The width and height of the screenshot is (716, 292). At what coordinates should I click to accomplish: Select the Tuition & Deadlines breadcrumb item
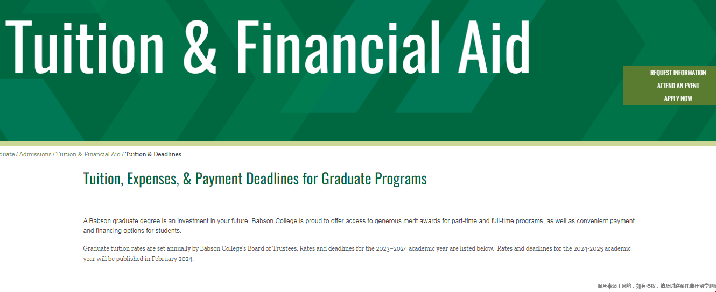153,154
